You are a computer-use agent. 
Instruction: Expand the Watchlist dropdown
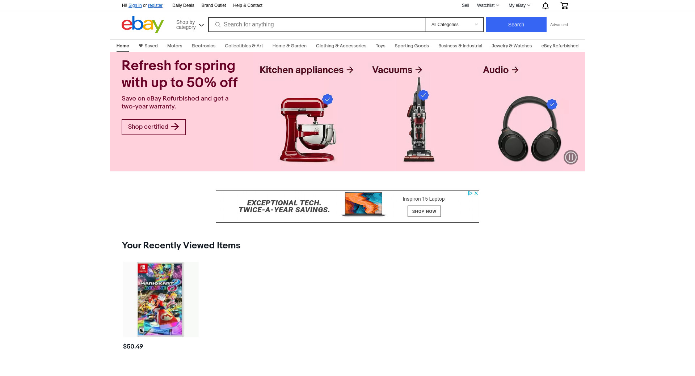click(488, 5)
